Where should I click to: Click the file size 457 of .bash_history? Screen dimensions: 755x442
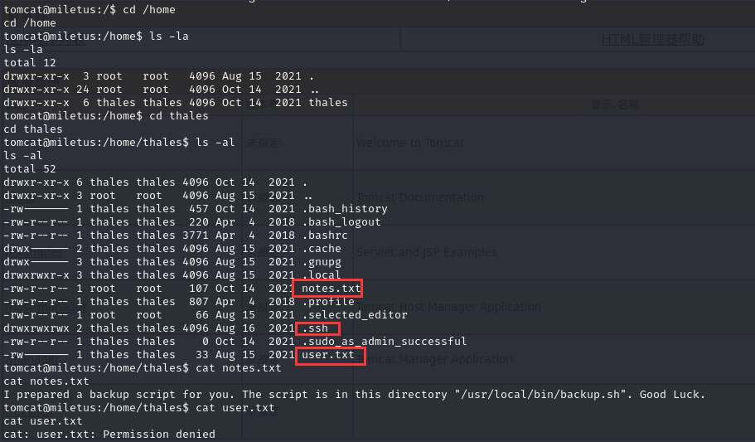click(x=199, y=209)
